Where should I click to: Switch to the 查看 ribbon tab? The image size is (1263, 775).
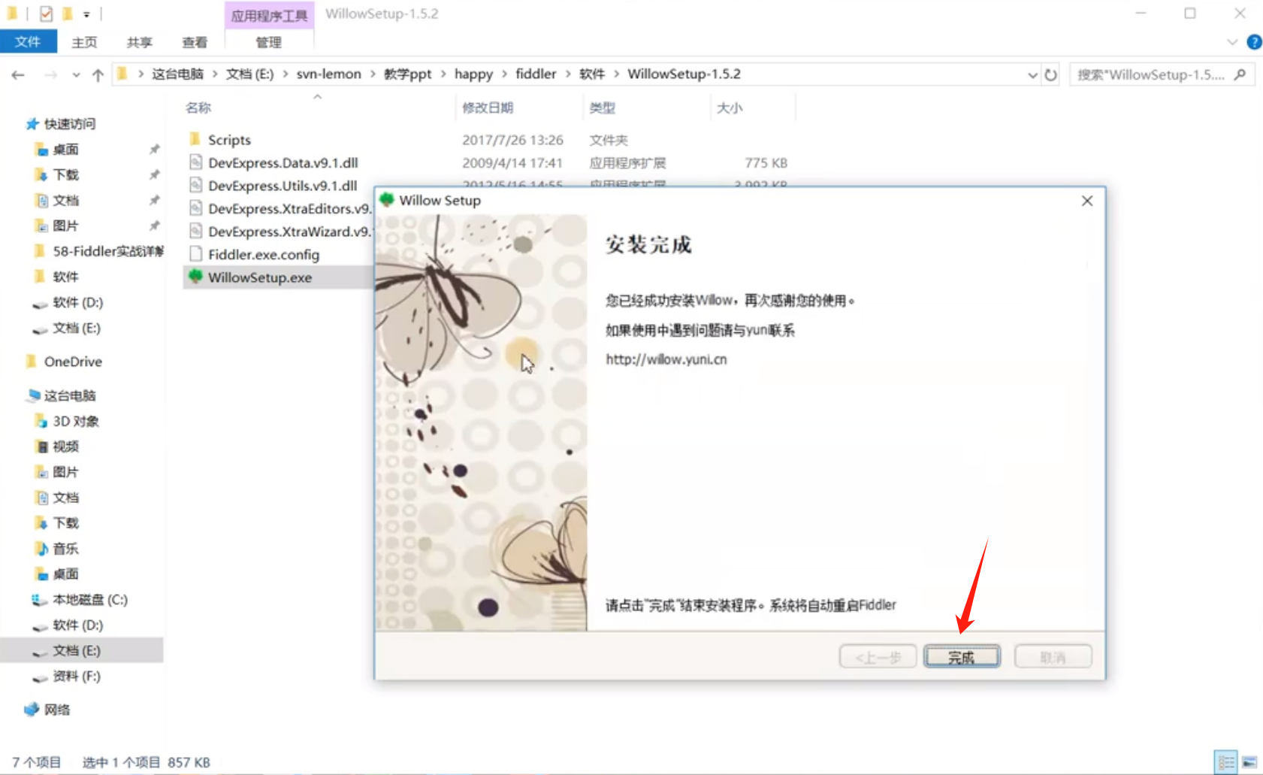pos(195,42)
